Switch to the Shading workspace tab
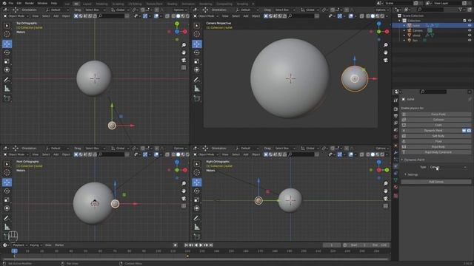The width and height of the screenshot is (474, 266). (x=173, y=4)
